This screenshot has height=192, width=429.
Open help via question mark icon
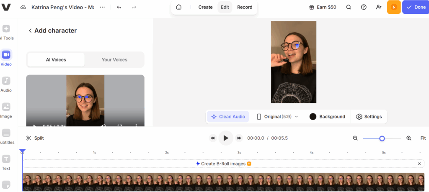(x=364, y=8)
